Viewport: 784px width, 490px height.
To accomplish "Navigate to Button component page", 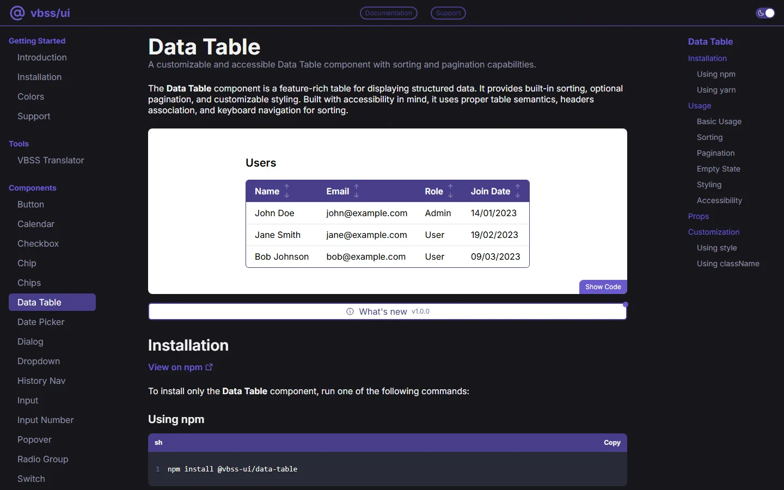I will pos(30,204).
